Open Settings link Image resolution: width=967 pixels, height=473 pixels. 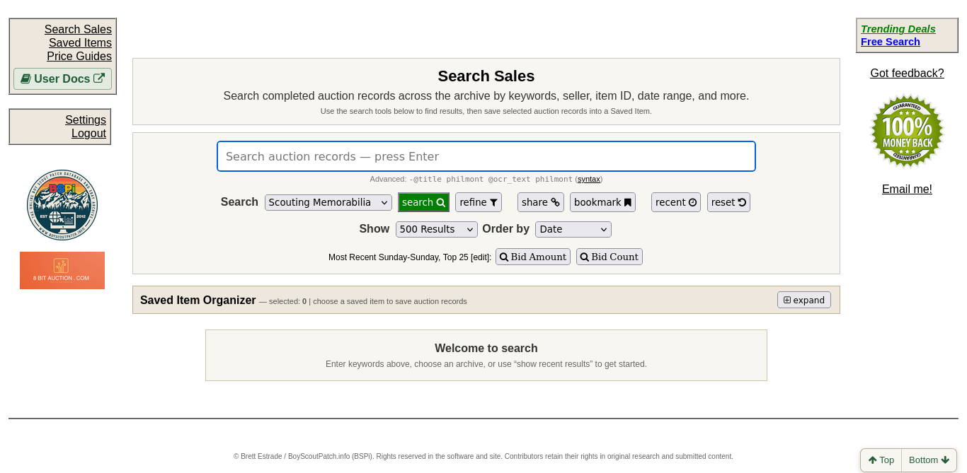coord(86,119)
